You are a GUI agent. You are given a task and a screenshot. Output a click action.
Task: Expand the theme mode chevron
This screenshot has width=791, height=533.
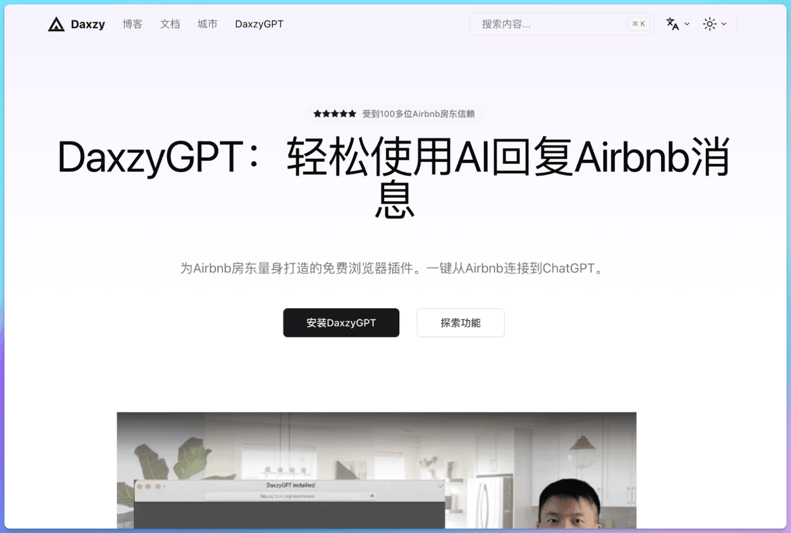724,24
